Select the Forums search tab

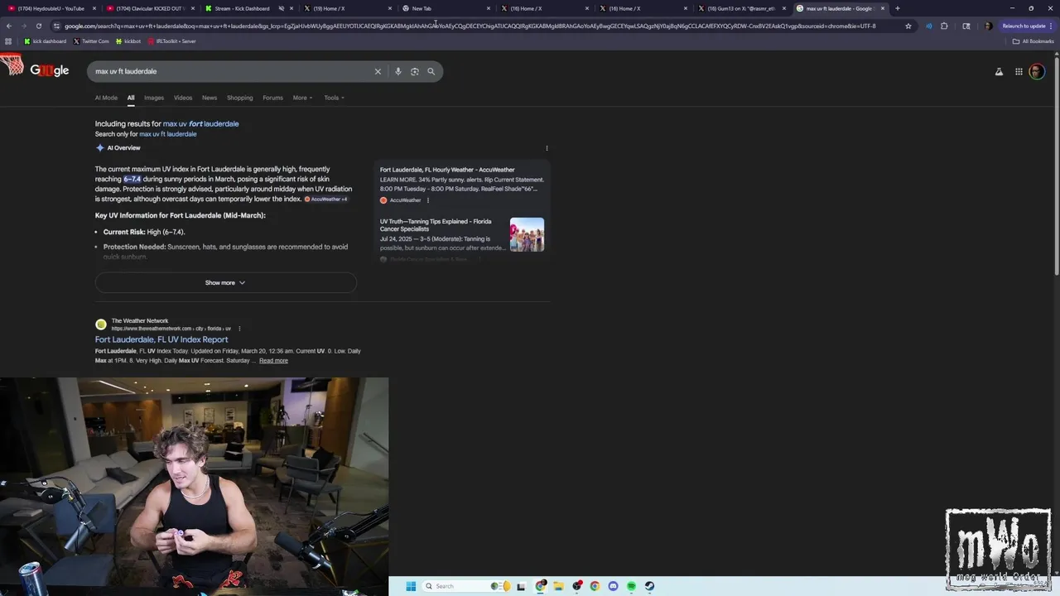pos(272,98)
